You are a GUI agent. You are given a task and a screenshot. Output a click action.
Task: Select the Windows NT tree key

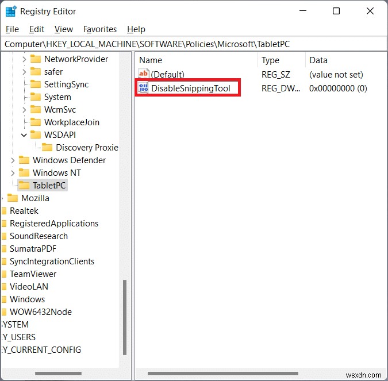[57, 173]
